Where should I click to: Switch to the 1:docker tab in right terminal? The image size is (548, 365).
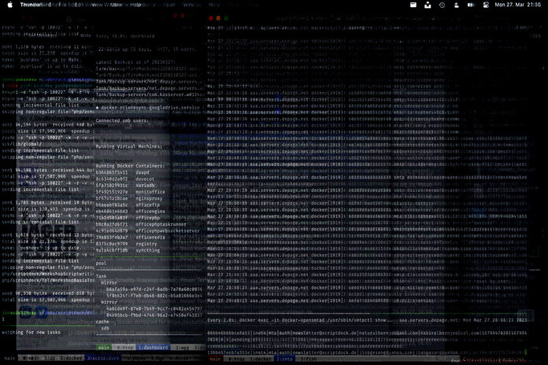(259, 359)
